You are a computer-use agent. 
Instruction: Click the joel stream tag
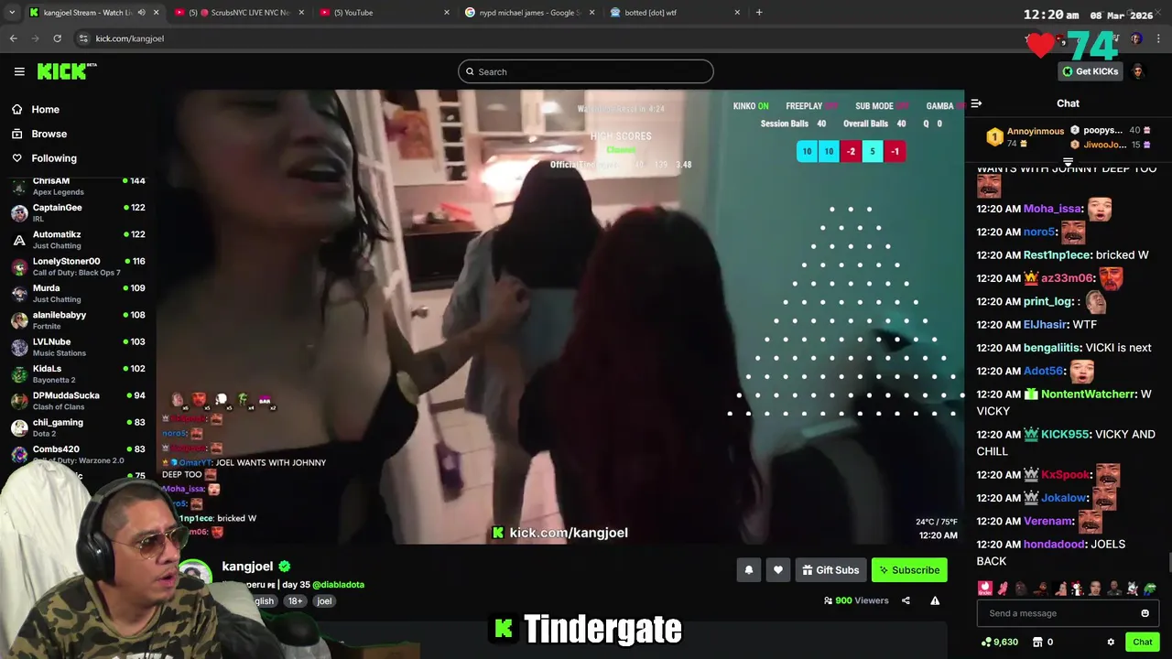coord(324,600)
